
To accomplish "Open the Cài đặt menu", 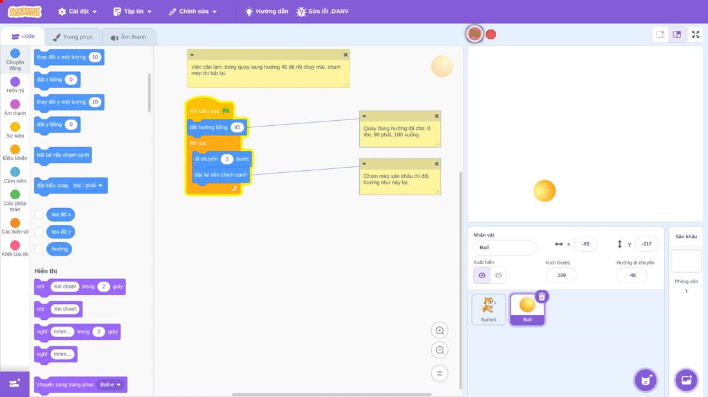I will pyautogui.click(x=78, y=12).
